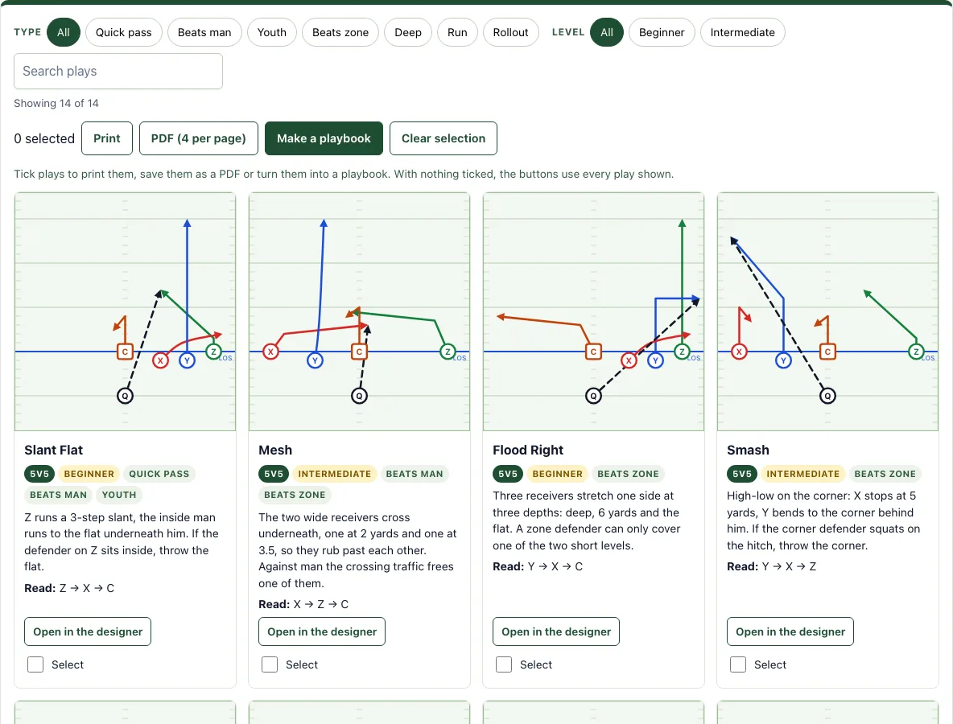Show only Youth plays
The image size is (953, 724).
pyautogui.click(x=272, y=32)
